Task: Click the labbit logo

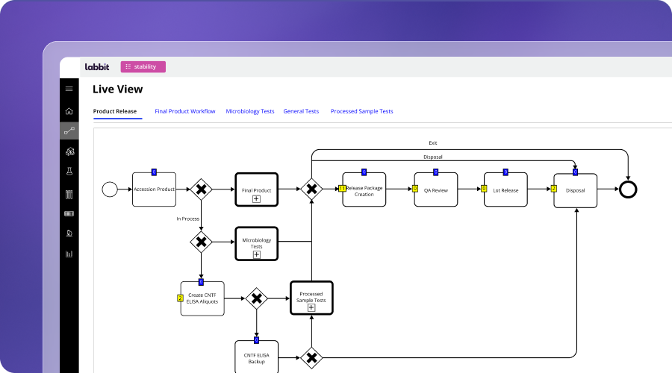Action: pos(97,67)
